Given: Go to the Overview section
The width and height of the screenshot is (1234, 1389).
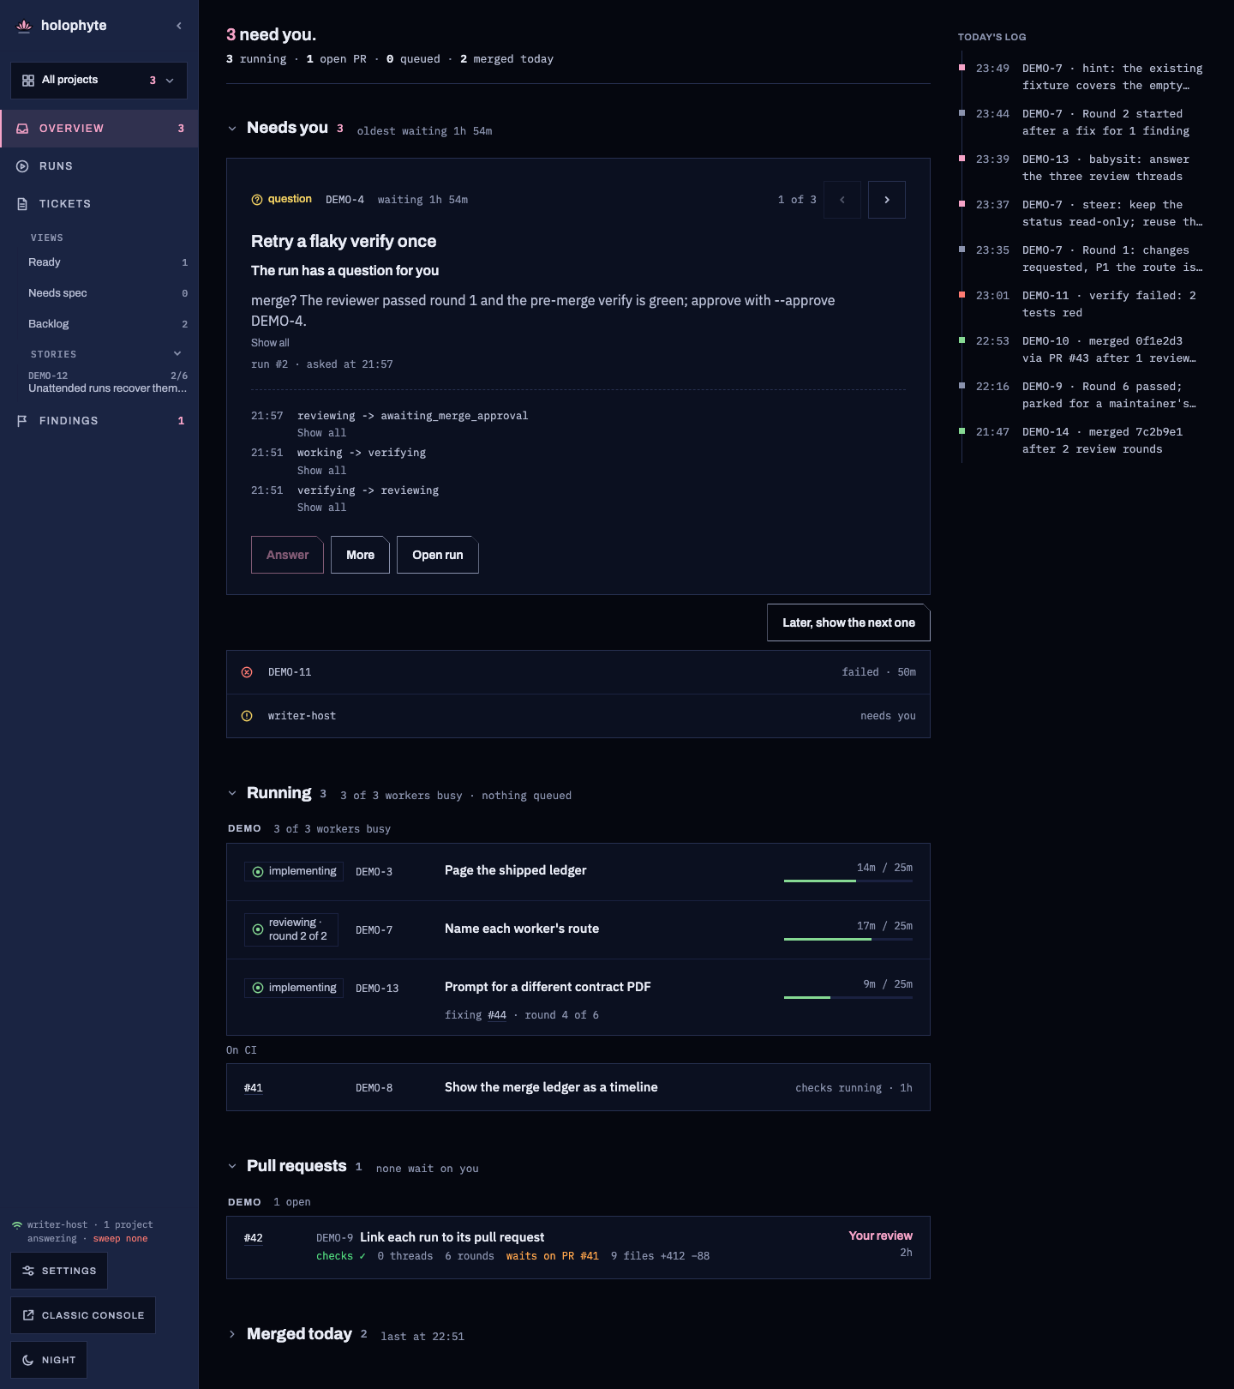Looking at the screenshot, I should 99,129.
